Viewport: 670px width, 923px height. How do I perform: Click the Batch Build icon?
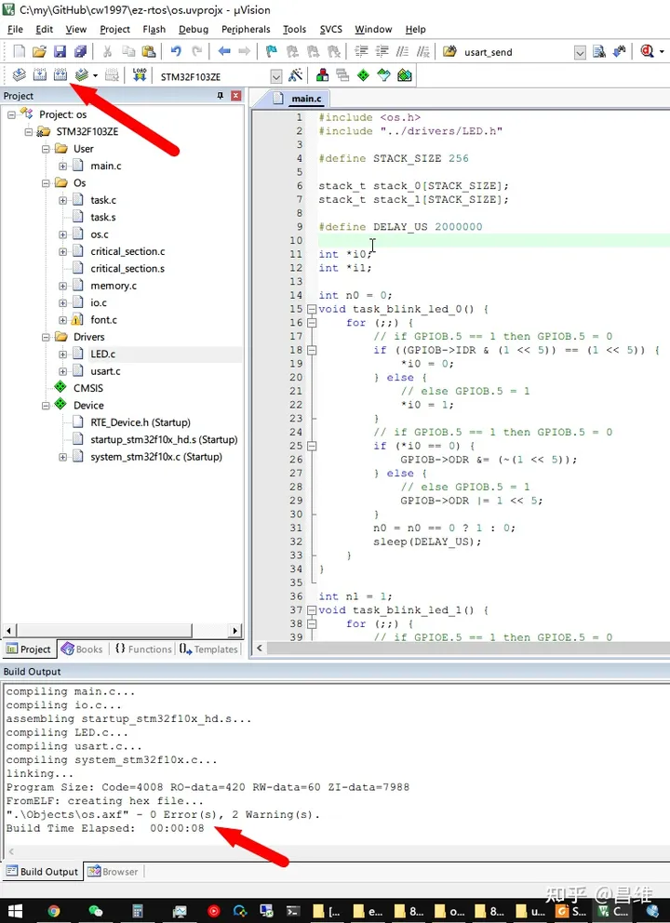[82, 75]
